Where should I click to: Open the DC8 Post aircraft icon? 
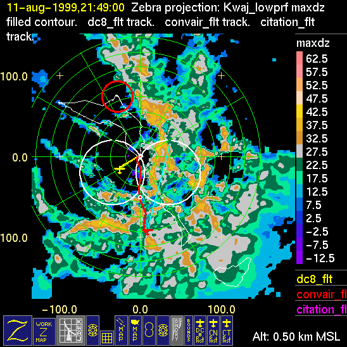(x=200, y=330)
